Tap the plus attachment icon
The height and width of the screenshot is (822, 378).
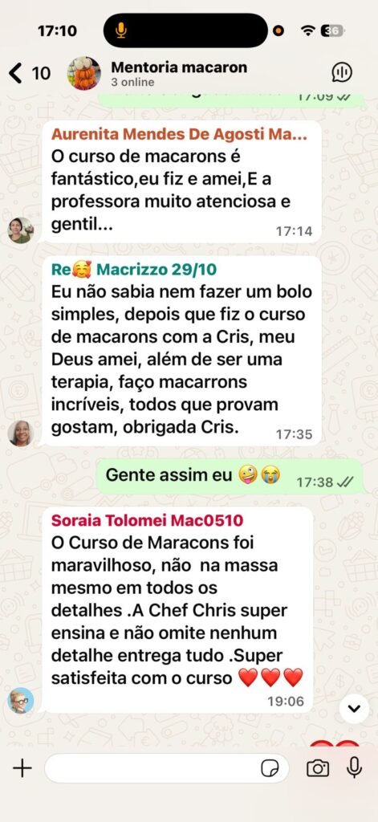(22, 768)
